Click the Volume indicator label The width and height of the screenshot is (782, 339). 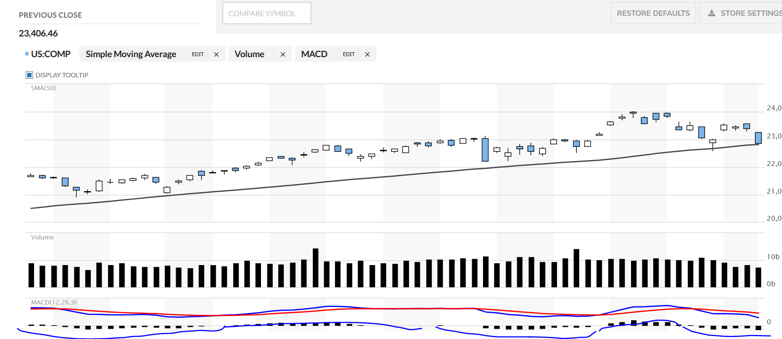point(249,54)
